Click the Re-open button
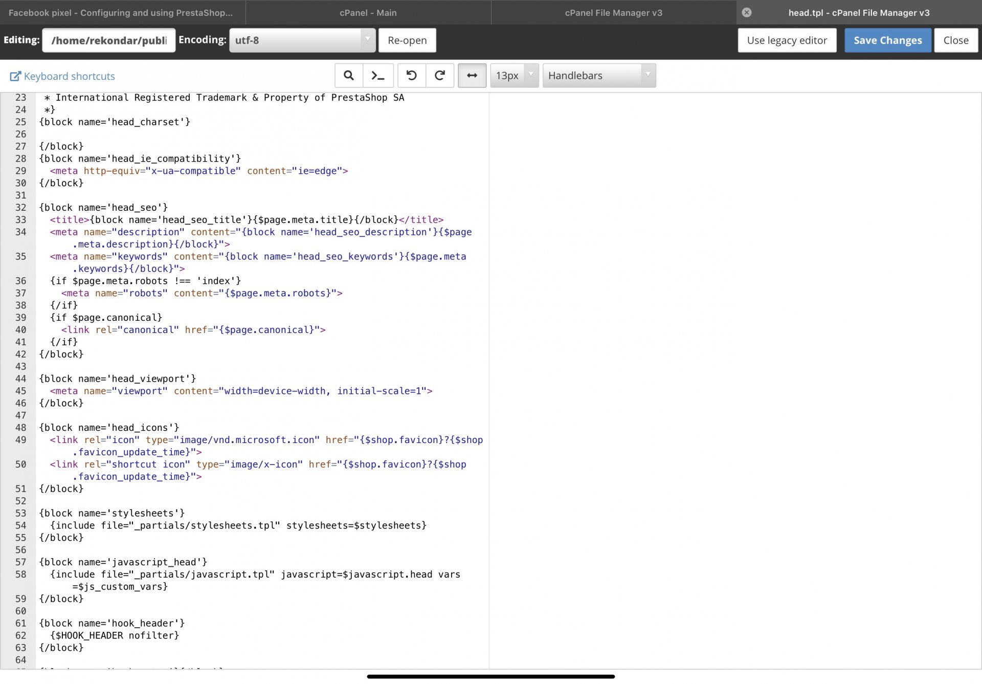 coord(407,40)
